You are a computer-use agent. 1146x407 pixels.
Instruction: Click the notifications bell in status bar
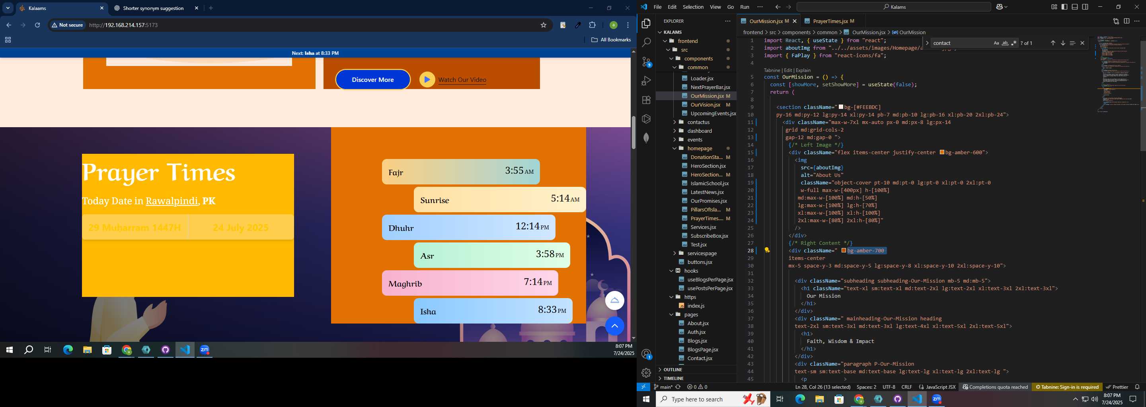click(x=1137, y=387)
